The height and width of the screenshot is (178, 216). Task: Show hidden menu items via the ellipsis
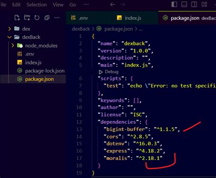click(86, 5)
